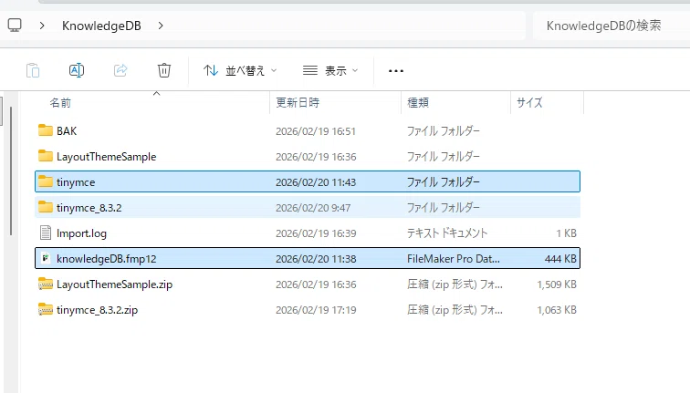
Task: Click the This PC monitor icon in address bar
Action: pyautogui.click(x=15, y=25)
